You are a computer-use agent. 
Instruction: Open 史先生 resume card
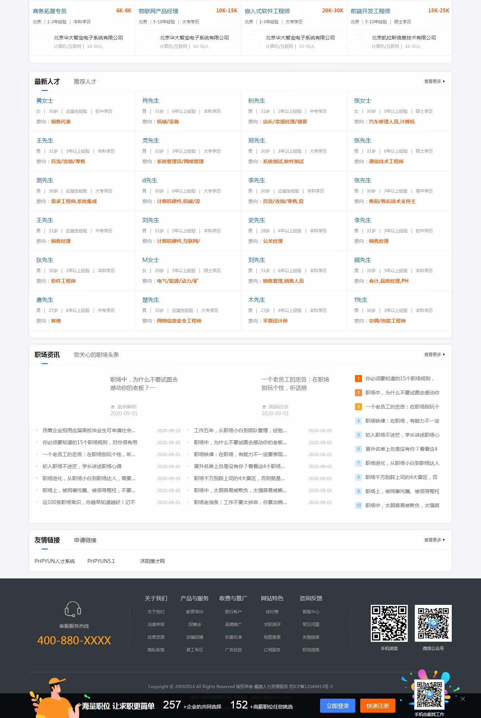[x=257, y=220]
